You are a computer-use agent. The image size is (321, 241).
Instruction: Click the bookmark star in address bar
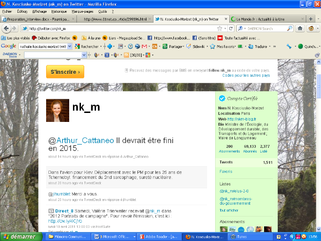click(219, 28)
